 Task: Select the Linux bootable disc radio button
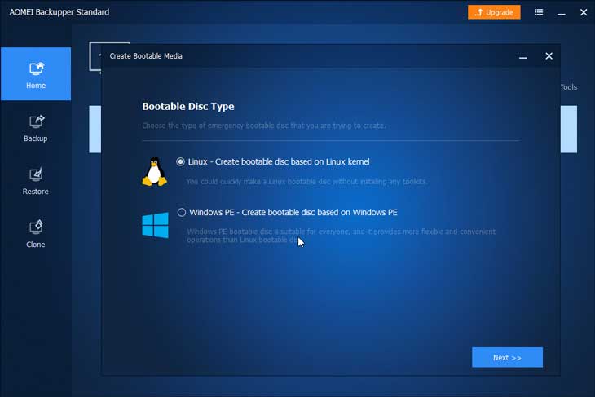pyautogui.click(x=181, y=161)
